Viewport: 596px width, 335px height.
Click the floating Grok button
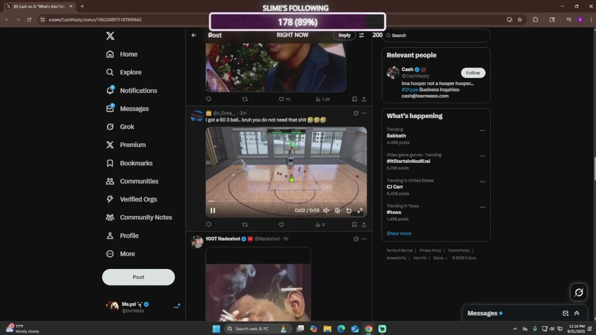[579, 292]
